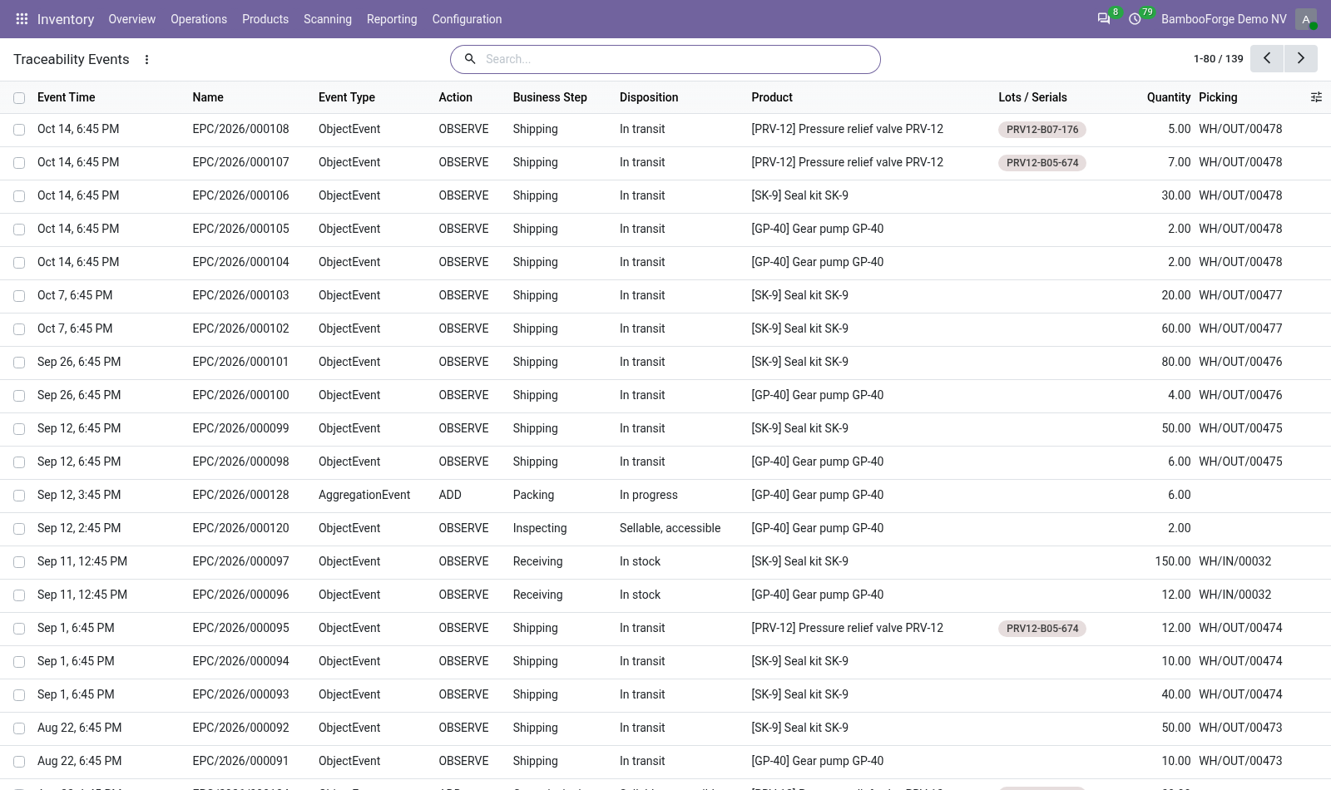This screenshot has height=790, width=1331.
Task: Tick the checkbox for EPC/2026/000120
Action: (19, 529)
